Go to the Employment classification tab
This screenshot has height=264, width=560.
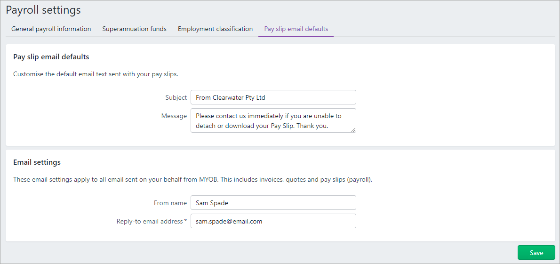216,29
